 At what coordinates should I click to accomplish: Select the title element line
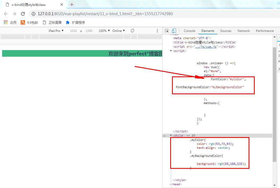(x=204, y=42)
